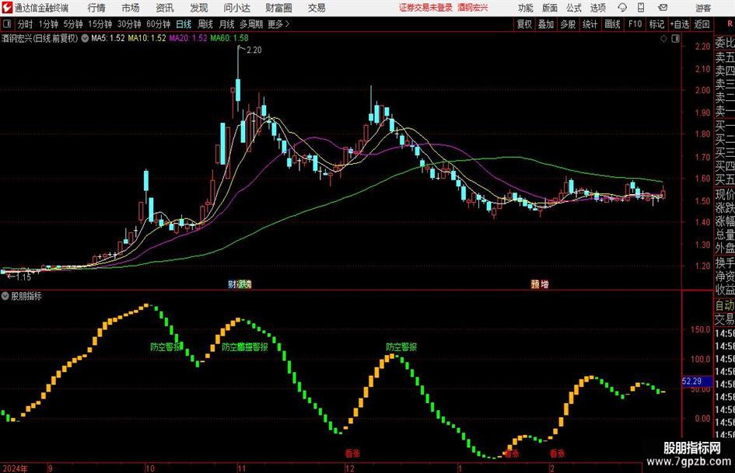Switch to 分时 period tab

click(x=26, y=24)
